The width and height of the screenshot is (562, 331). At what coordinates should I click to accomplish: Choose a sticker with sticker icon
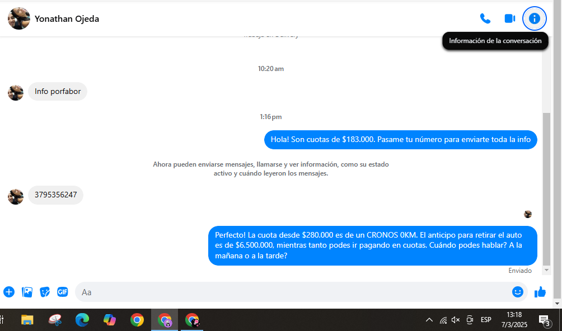pyautogui.click(x=45, y=292)
